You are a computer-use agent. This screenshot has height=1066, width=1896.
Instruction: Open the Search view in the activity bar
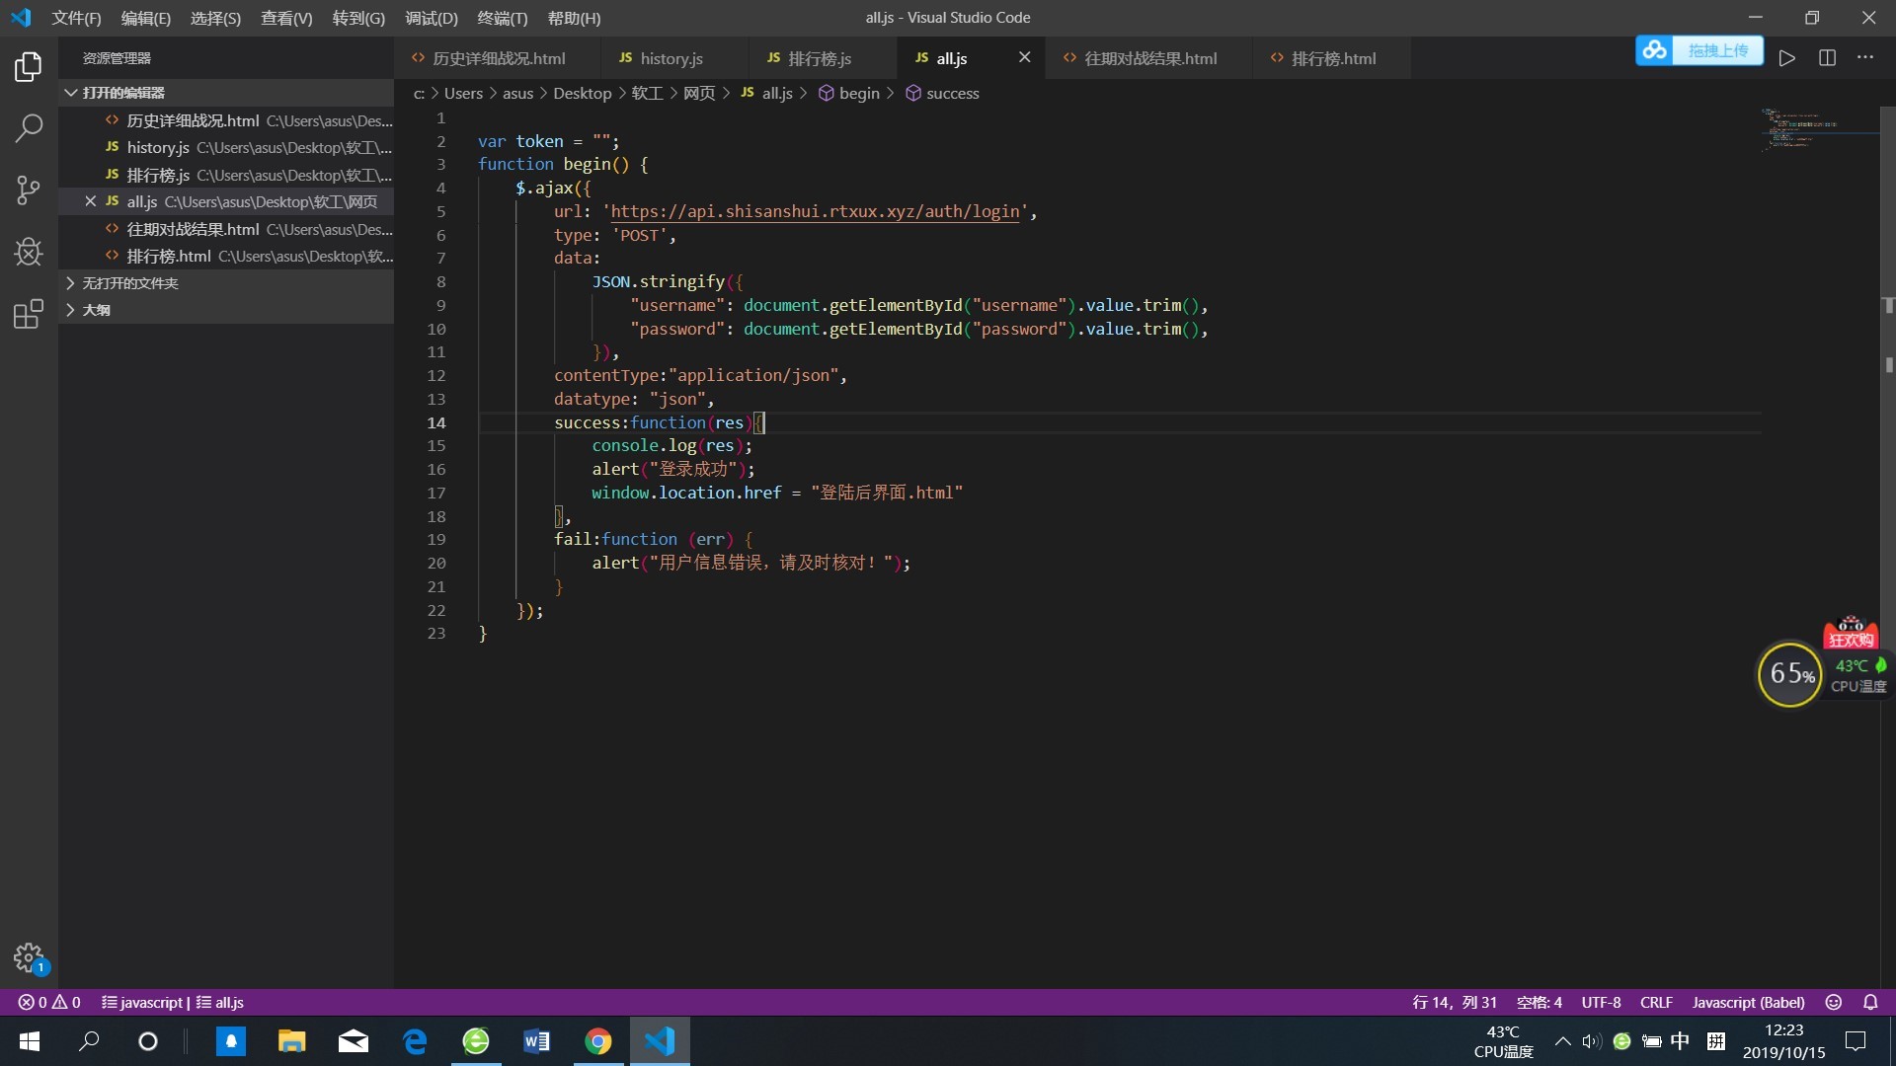coord(29,127)
